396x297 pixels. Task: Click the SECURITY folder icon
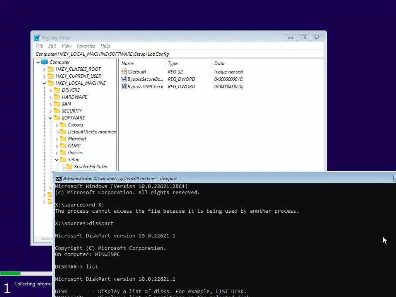coord(57,111)
